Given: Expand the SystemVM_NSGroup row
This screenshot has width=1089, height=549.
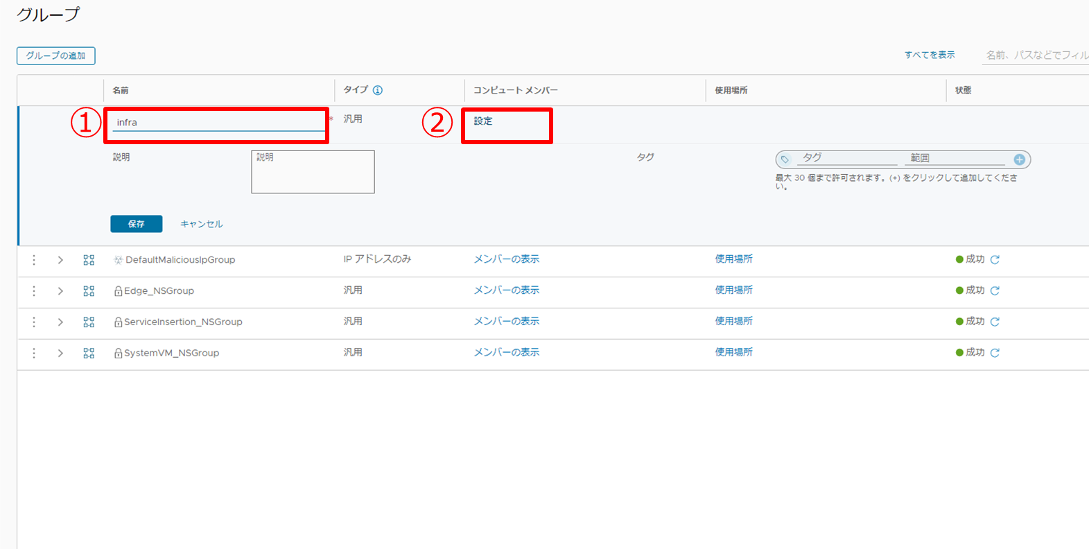Looking at the screenshot, I should click(60, 354).
